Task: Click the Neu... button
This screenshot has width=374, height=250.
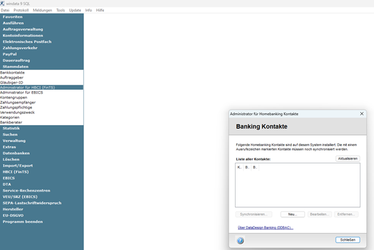Action: (x=292, y=214)
